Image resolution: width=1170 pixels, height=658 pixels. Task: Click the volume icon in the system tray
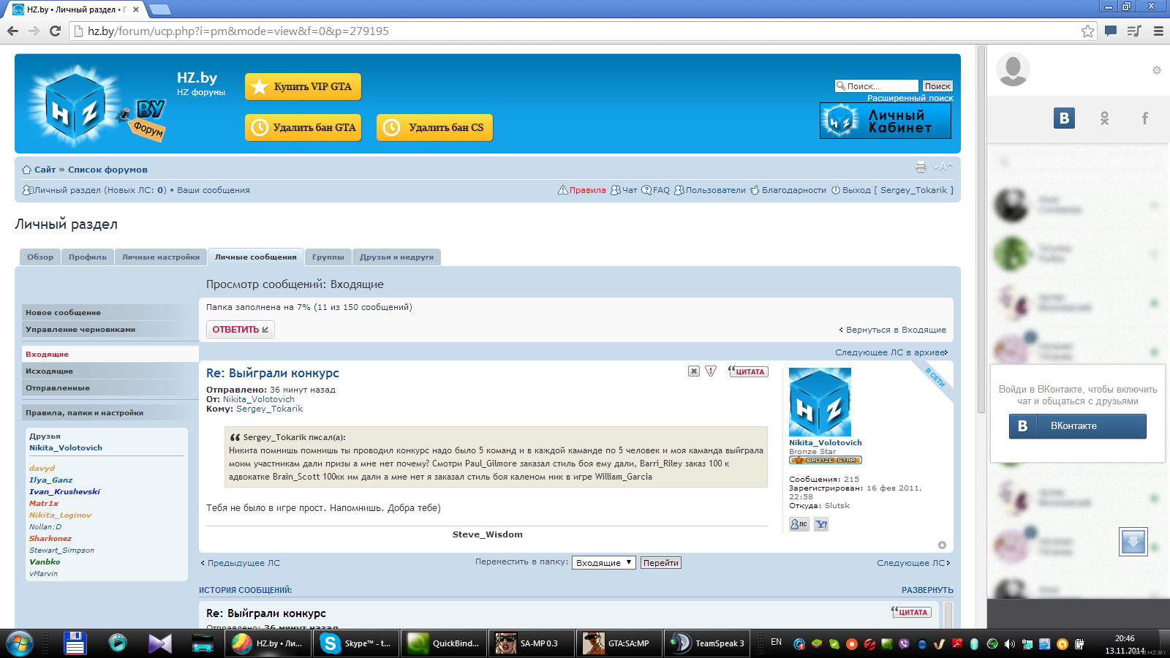pyautogui.click(x=1010, y=644)
